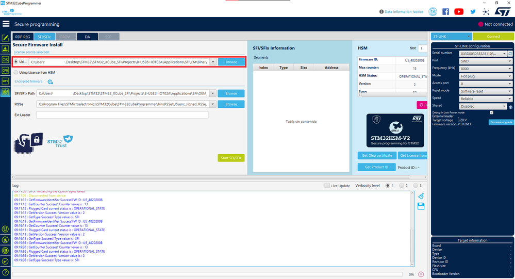
Task: Expand the RSSe path dropdown
Action: click(x=213, y=104)
